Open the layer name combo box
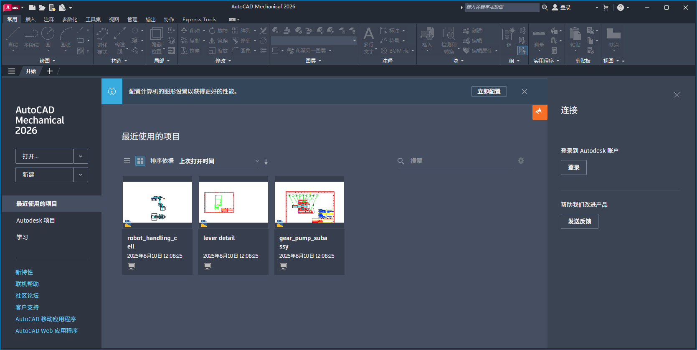Image resolution: width=697 pixels, height=350 pixels. (314, 41)
